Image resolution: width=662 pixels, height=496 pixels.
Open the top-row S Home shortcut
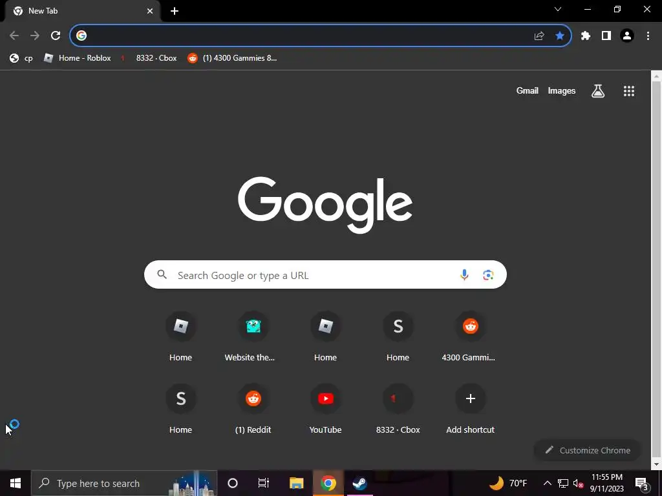[x=398, y=337]
